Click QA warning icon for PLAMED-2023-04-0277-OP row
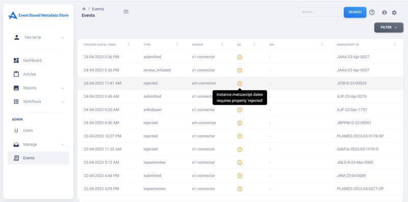This screenshot has width=408, height=202. coord(240,189)
